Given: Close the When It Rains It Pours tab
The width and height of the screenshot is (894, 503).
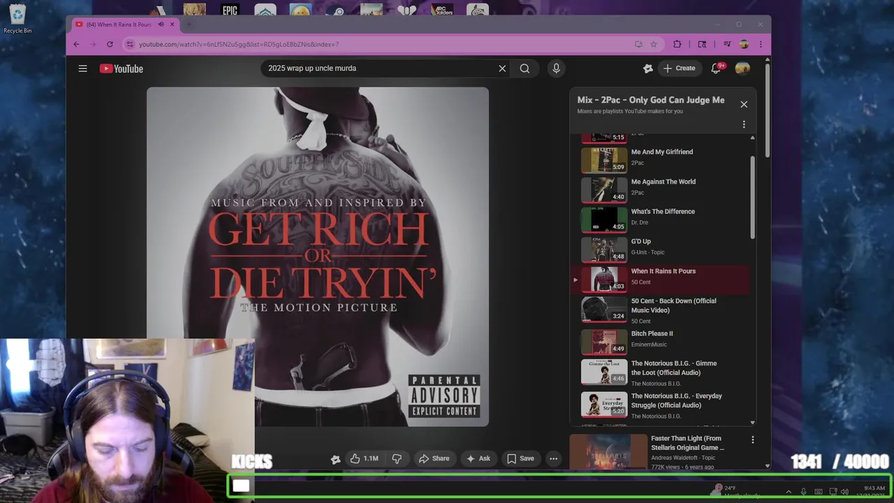Looking at the screenshot, I should (x=172, y=24).
